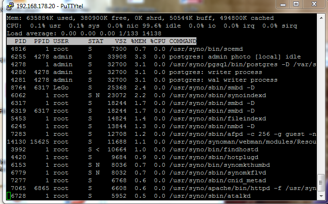
Task: Click PPID 15625 value
Action: tap(40, 142)
